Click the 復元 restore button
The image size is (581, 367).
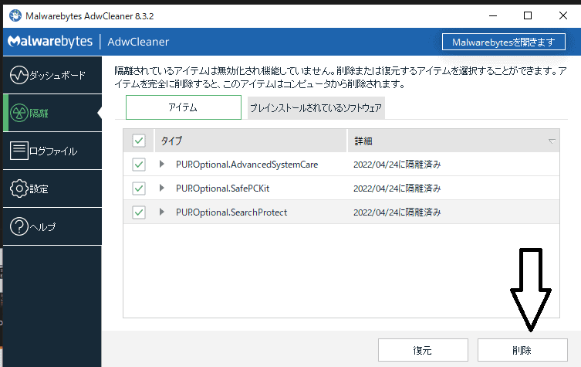423,350
